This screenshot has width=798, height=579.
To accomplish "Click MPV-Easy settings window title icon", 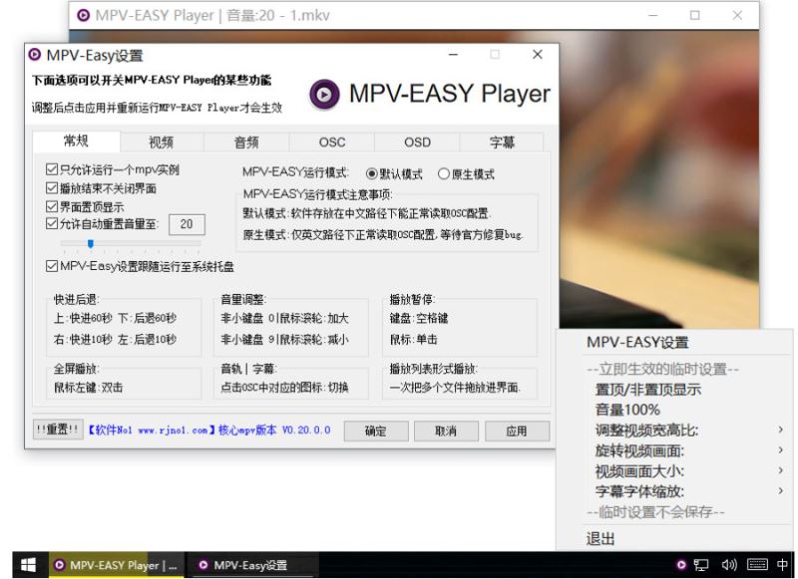I will point(35,55).
